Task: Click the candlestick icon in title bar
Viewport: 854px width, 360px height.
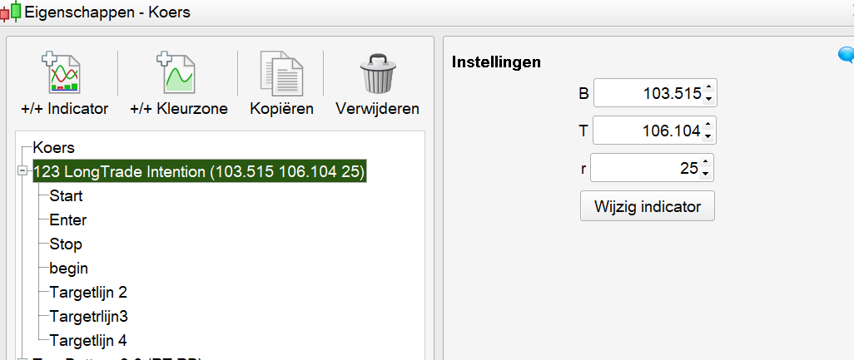Action: (11, 12)
